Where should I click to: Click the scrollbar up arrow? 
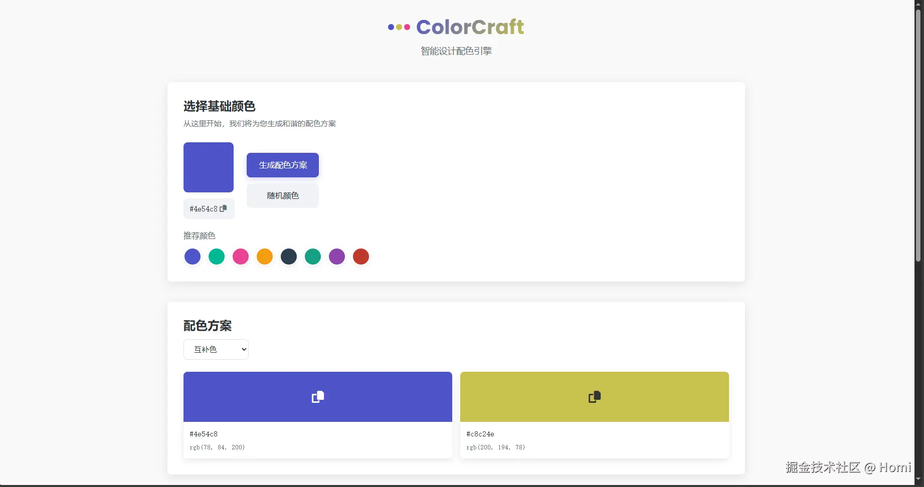pyautogui.click(x=919, y=4)
